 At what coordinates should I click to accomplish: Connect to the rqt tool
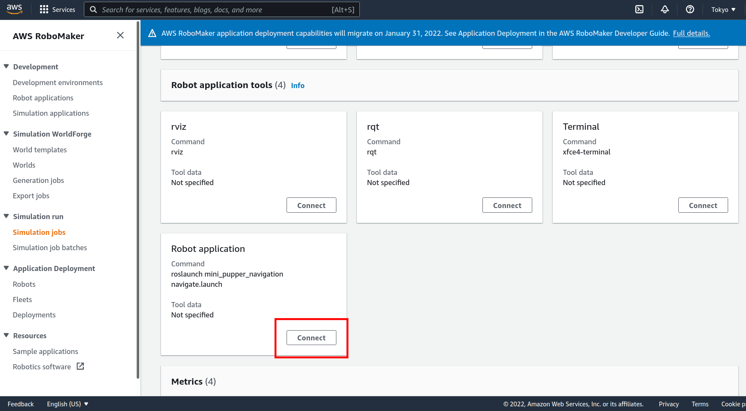(x=507, y=205)
